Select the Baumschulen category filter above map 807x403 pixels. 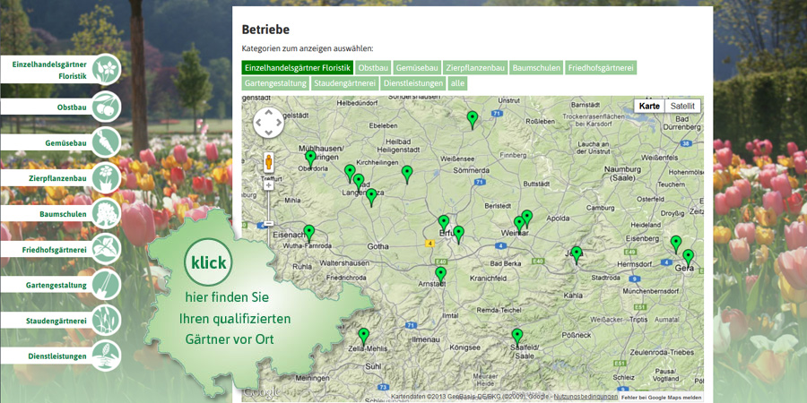click(536, 68)
